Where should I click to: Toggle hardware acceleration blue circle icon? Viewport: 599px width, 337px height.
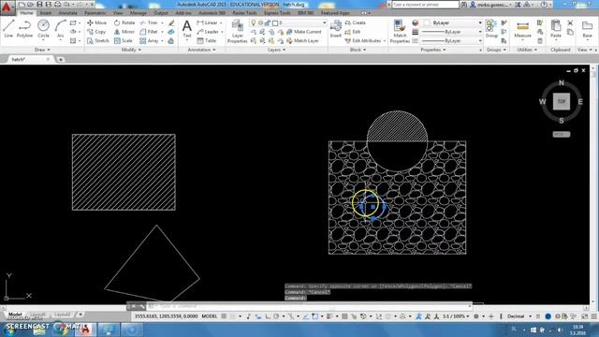(x=548, y=316)
